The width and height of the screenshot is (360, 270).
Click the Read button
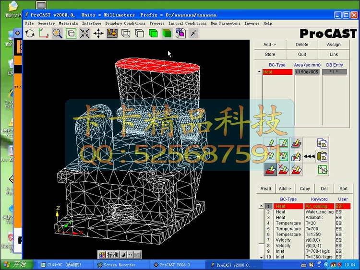click(x=265, y=188)
